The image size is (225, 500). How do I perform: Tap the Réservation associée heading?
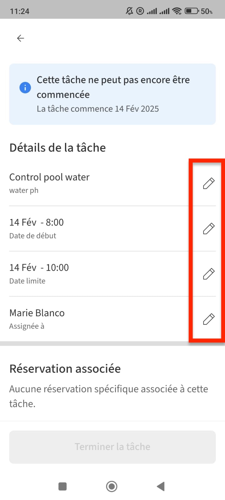pos(65,369)
